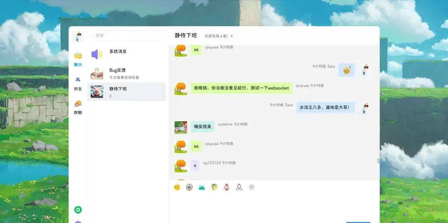The width and height of the screenshot is (448, 223).
Task: Click qq123123's tree avatar
Action: (x=181, y=166)
